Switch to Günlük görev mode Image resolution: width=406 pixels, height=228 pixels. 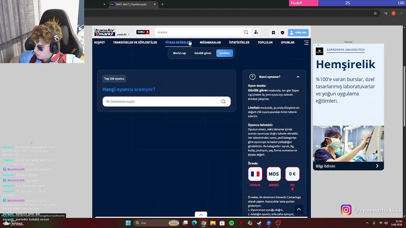tap(203, 53)
